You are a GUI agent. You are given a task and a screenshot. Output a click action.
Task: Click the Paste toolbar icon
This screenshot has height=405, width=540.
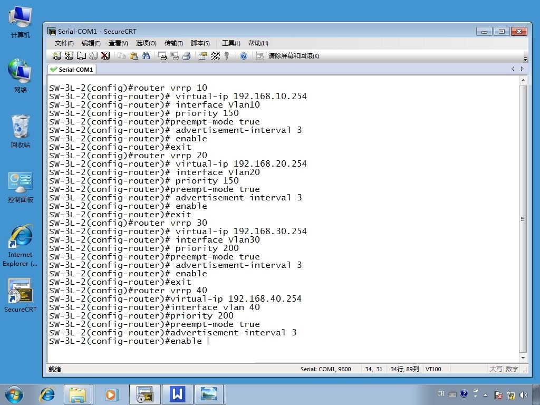click(133, 56)
